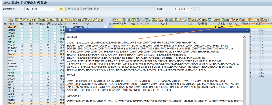Uncheck 选择 checkbox for ZEAMID
This screenshot has width=272, height=105.
coord(22,27)
